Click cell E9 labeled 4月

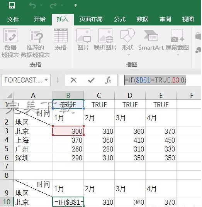tap(161, 188)
